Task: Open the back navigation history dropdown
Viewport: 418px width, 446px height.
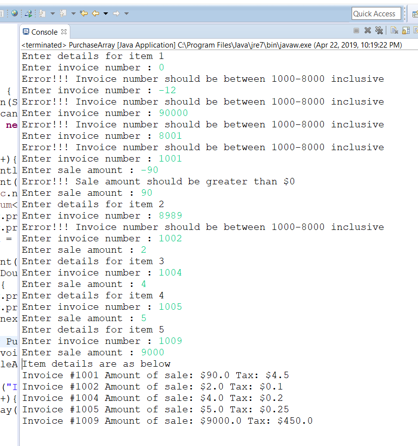Action: click(x=105, y=13)
